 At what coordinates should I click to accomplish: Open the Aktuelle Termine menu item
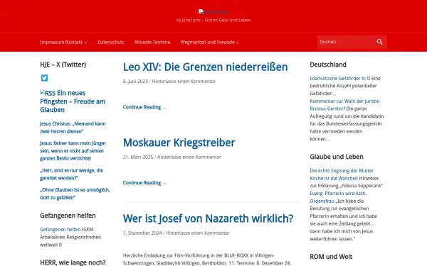pos(152,42)
